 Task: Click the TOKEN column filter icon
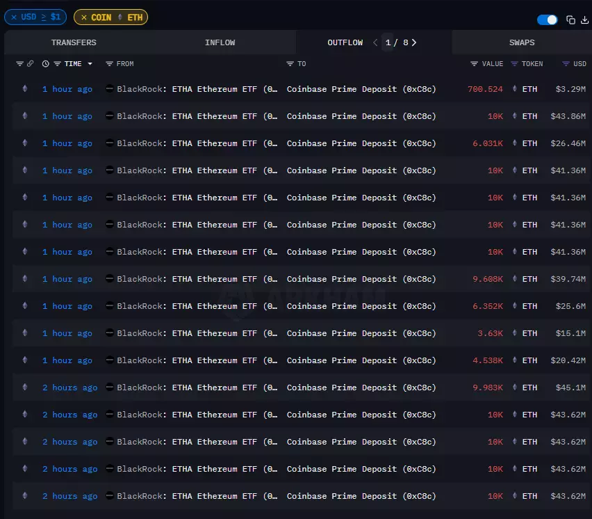click(514, 64)
